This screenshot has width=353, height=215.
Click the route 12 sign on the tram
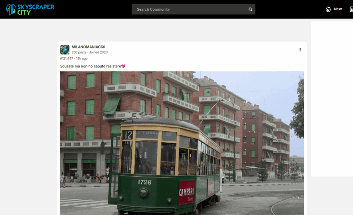(127, 135)
